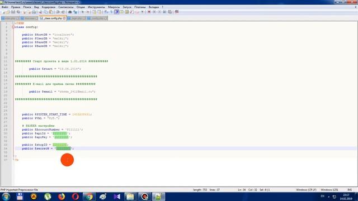Undo the last edit via toolbar
This screenshot has width=358, height=201.
(x=58, y=12)
